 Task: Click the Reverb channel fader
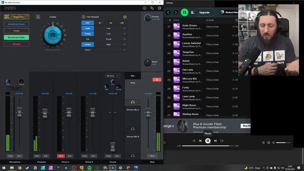click(x=113, y=147)
